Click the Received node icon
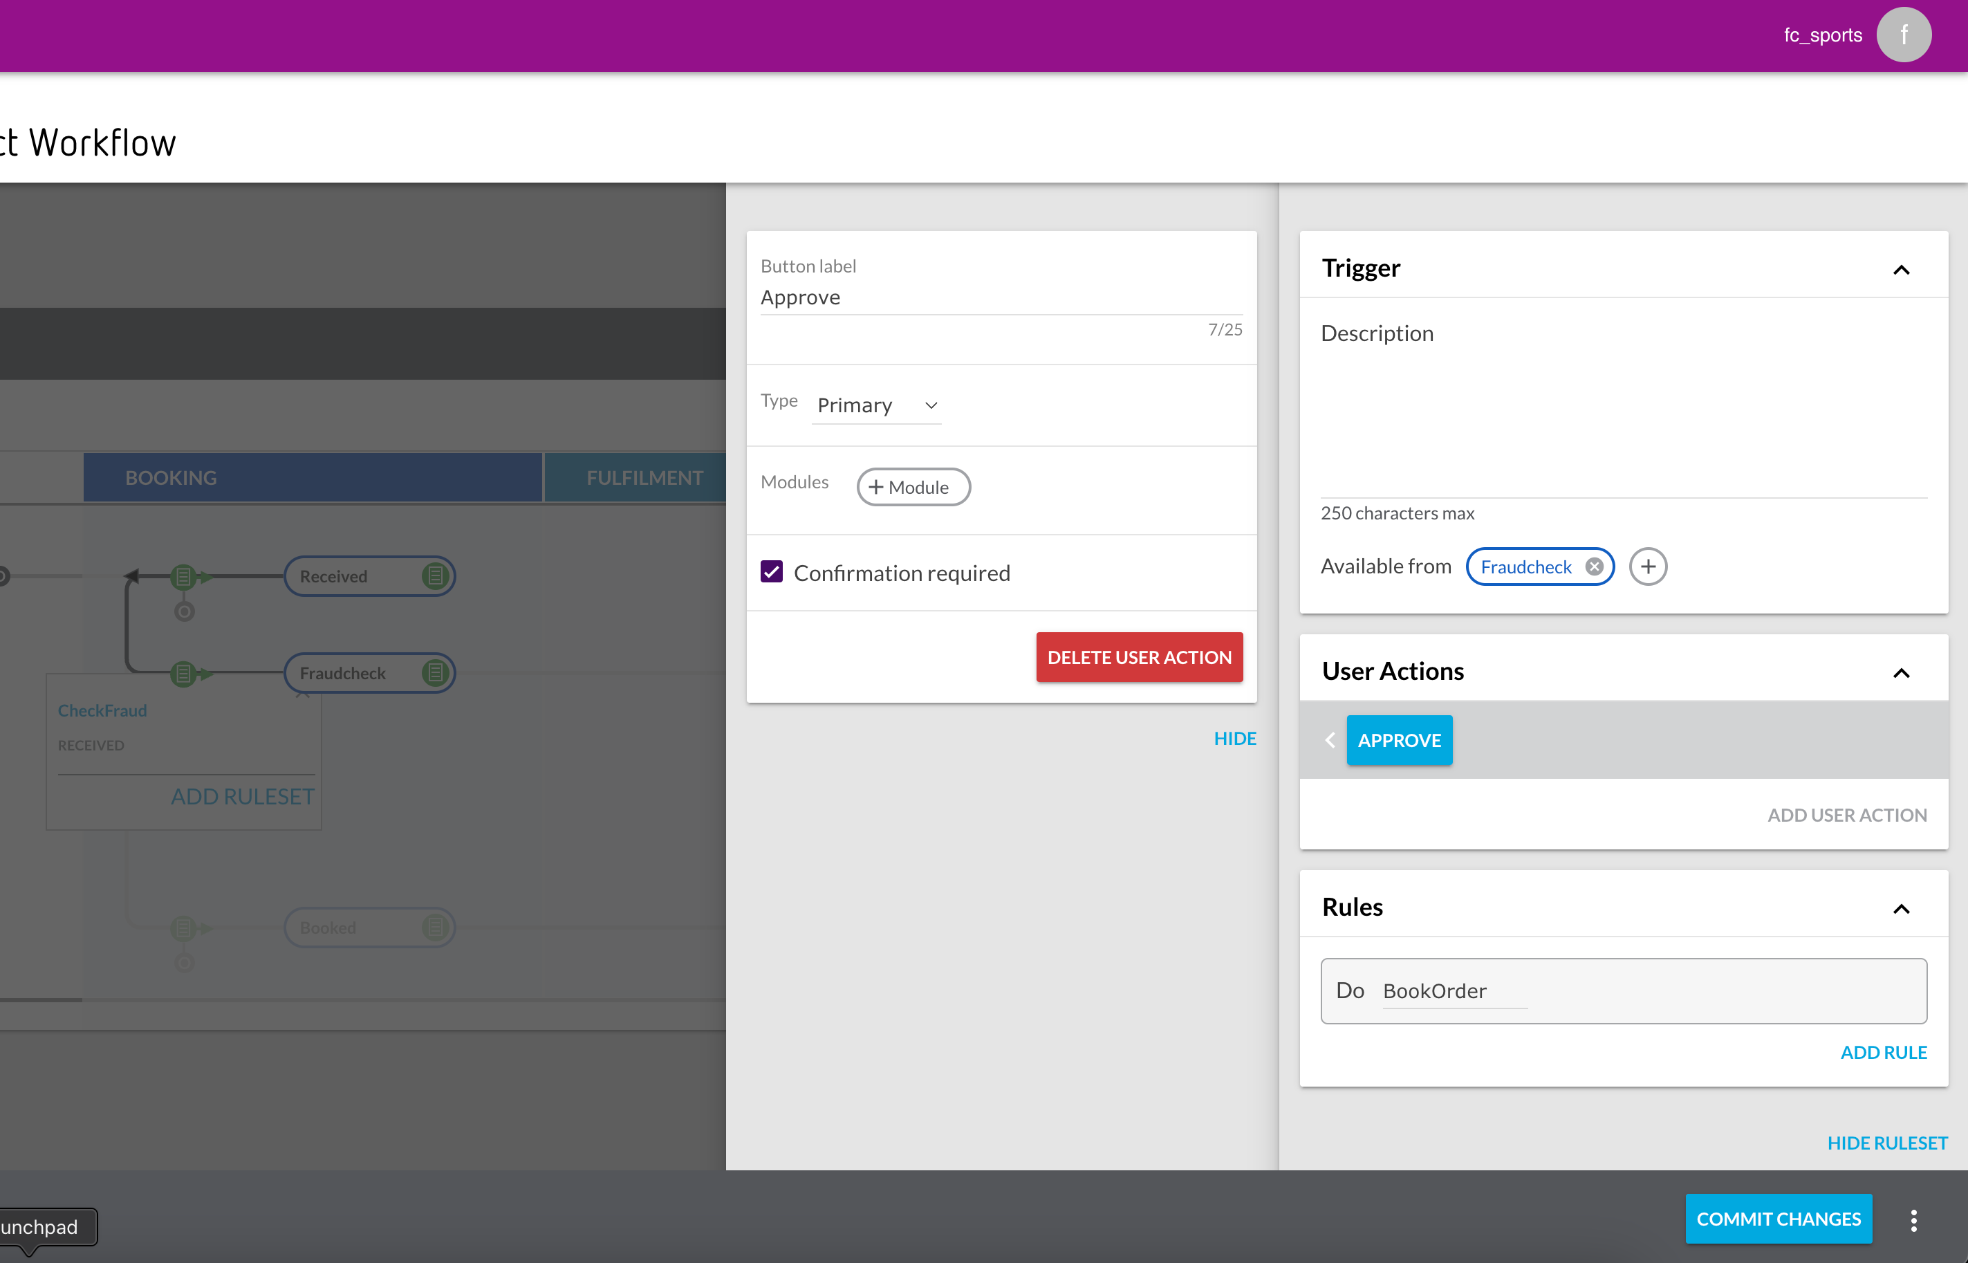The image size is (1968, 1263). 435,574
